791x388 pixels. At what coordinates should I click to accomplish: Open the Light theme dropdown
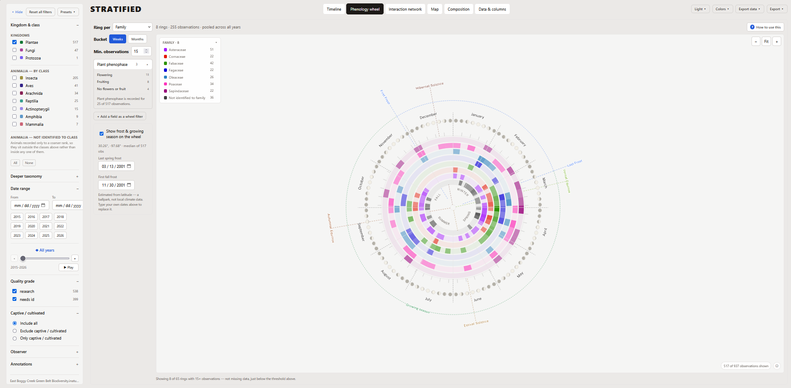[x=700, y=9]
